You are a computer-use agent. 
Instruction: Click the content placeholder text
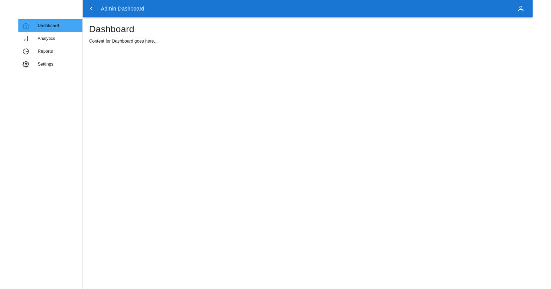(x=123, y=41)
